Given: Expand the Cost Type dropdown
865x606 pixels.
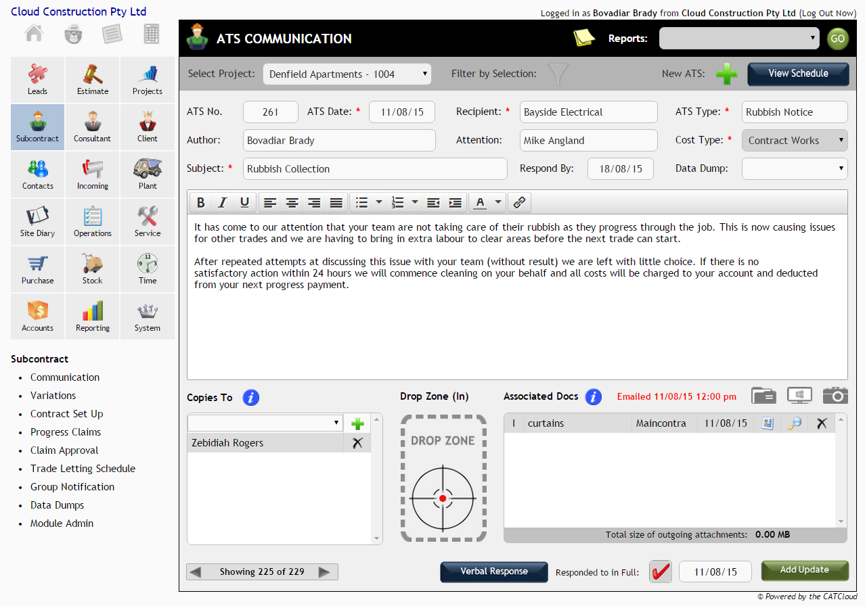Looking at the screenshot, I should (x=794, y=140).
